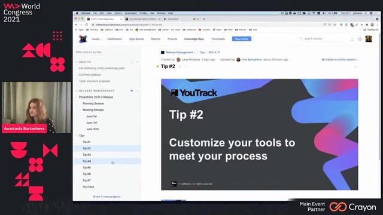The image size is (383, 215).
Task: Select Tip #7 in the sidebar
Action: tap(87, 180)
